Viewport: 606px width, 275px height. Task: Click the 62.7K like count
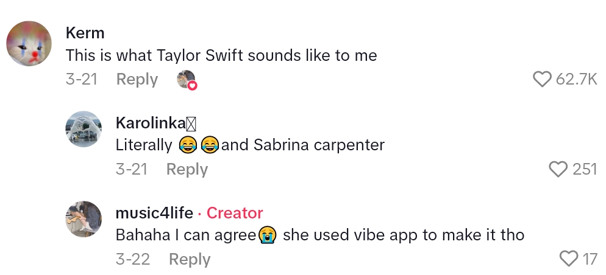[x=576, y=79]
